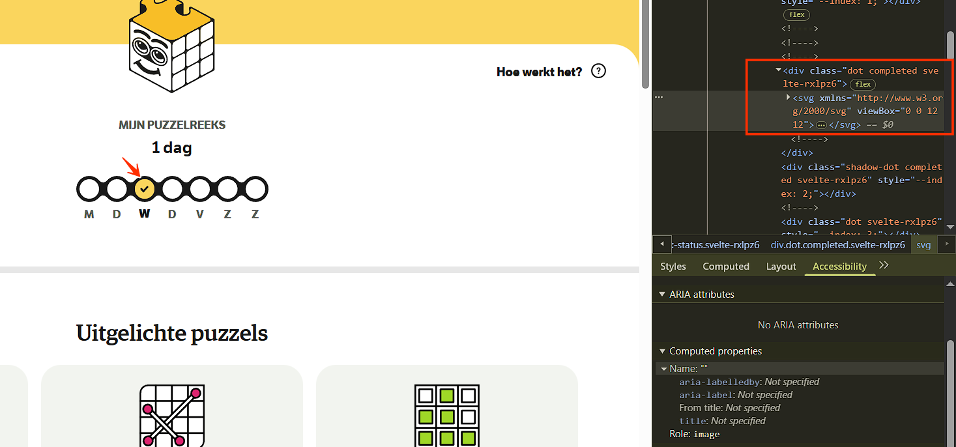Image resolution: width=956 pixels, height=447 pixels.
Task: Click the ellipsis icon inside the svg element
Action: point(821,124)
